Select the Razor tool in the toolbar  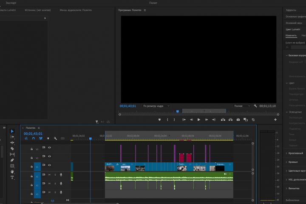[x=12, y=148]
